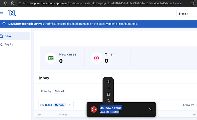View site information lock icon in address bar
Image resolution: width=197 pixels, height=120 pixels.
(20, 3)
